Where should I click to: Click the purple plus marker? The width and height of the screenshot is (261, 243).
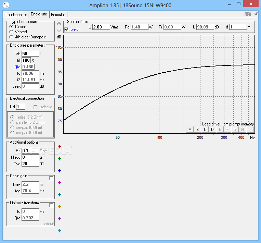(60, 219)
